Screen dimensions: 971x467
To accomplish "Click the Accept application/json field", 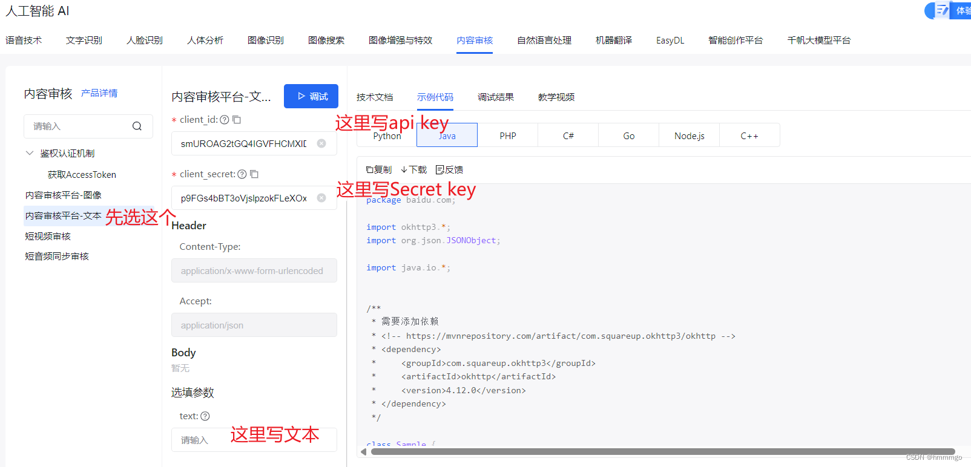I will click(254, 325).
